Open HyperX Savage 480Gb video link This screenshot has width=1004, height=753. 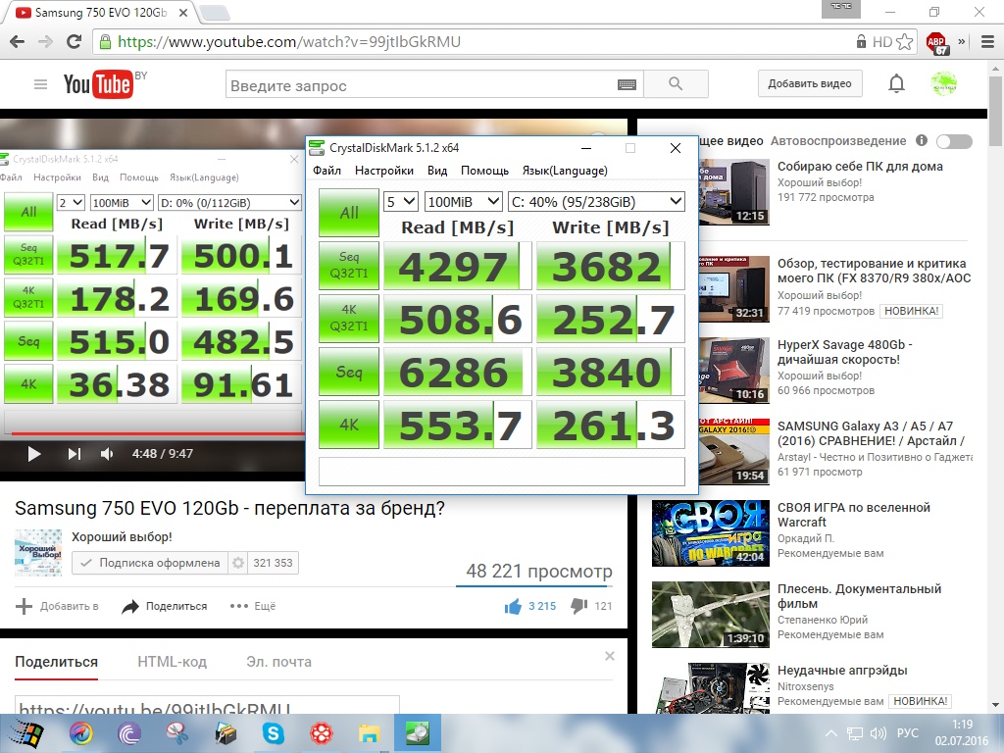click(x=845, y=352)
